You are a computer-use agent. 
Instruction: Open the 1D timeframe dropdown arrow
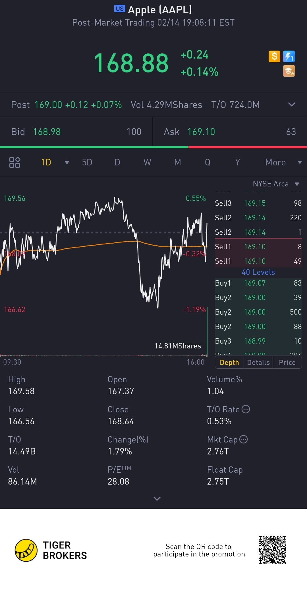click(x=67, y=163)
